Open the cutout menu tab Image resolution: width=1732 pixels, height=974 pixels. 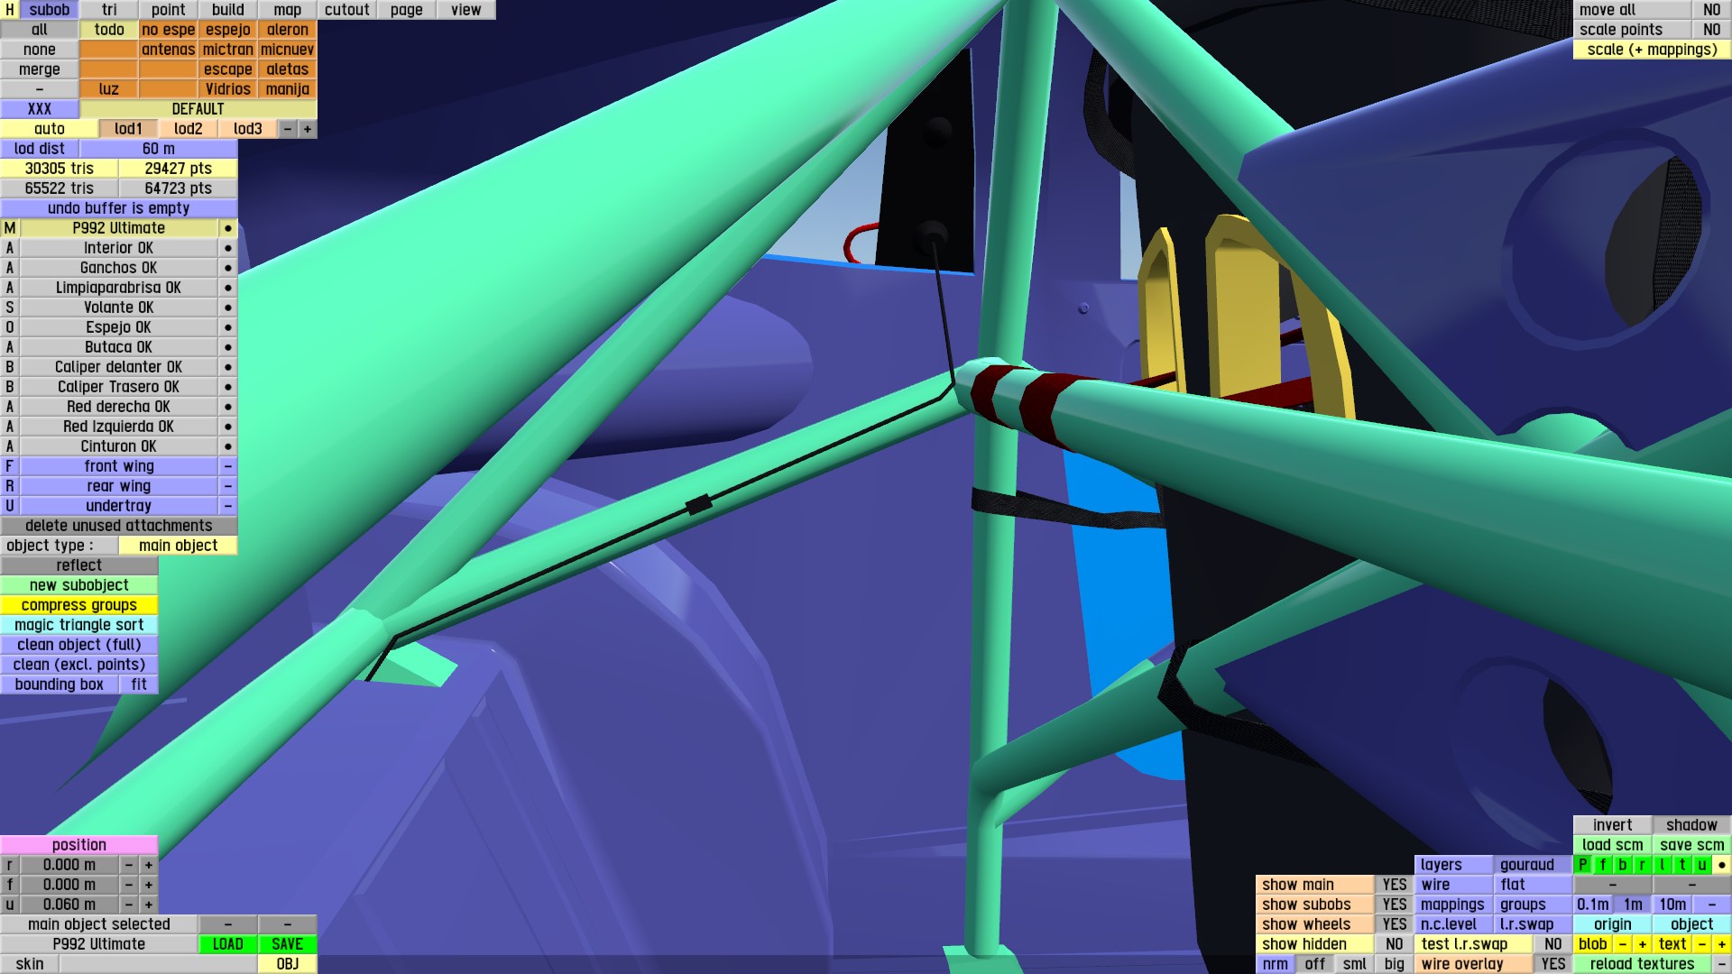tap(347, 10)
